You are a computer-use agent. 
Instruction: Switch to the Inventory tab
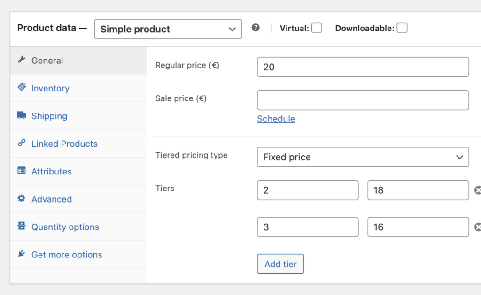coord(50,88)
